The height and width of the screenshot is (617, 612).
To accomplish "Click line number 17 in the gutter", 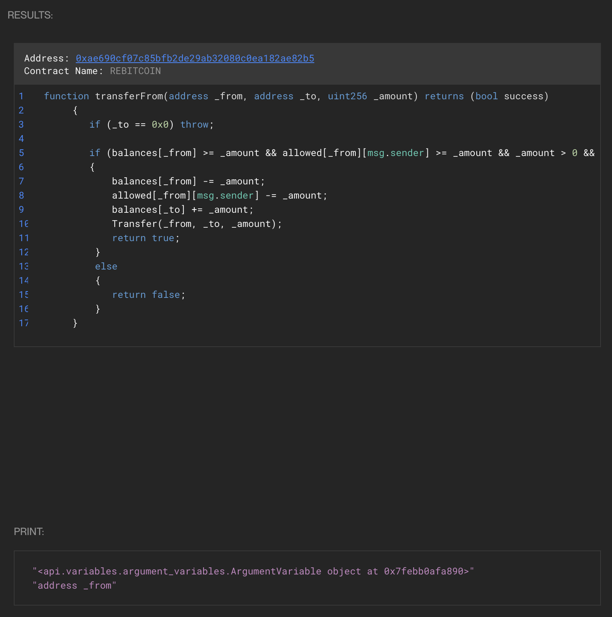I will click(x=24, y=323).
